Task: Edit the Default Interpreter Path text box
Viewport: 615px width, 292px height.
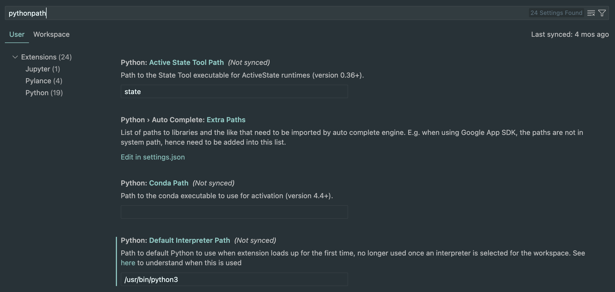Action: (234, 279)
